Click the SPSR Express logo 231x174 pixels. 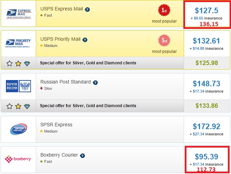pos(18,129)
